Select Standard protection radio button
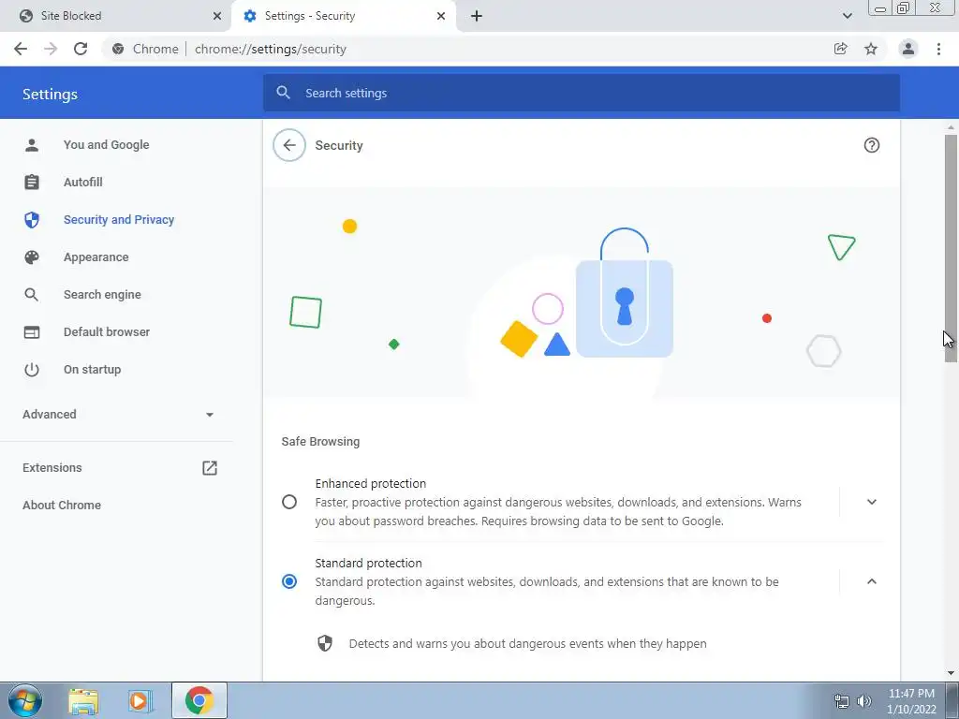This screenshot has width=959, height=719. 289,581
